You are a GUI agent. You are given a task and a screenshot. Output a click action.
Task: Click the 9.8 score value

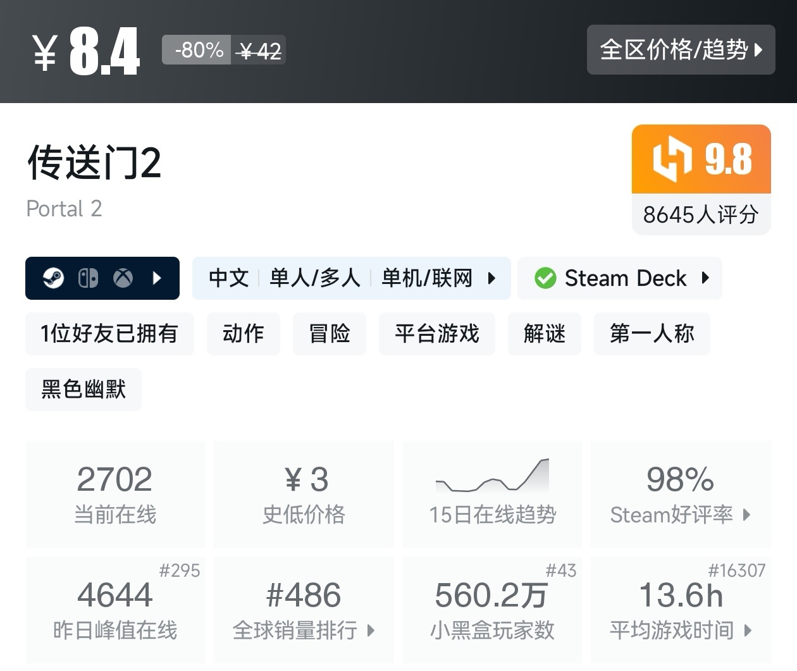(729, 159)
